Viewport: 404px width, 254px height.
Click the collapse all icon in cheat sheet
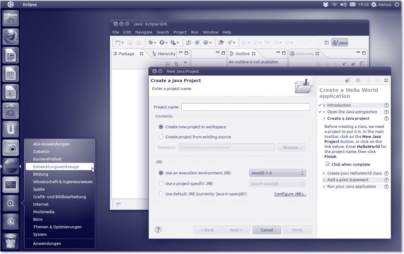click(x=358, y=80)
